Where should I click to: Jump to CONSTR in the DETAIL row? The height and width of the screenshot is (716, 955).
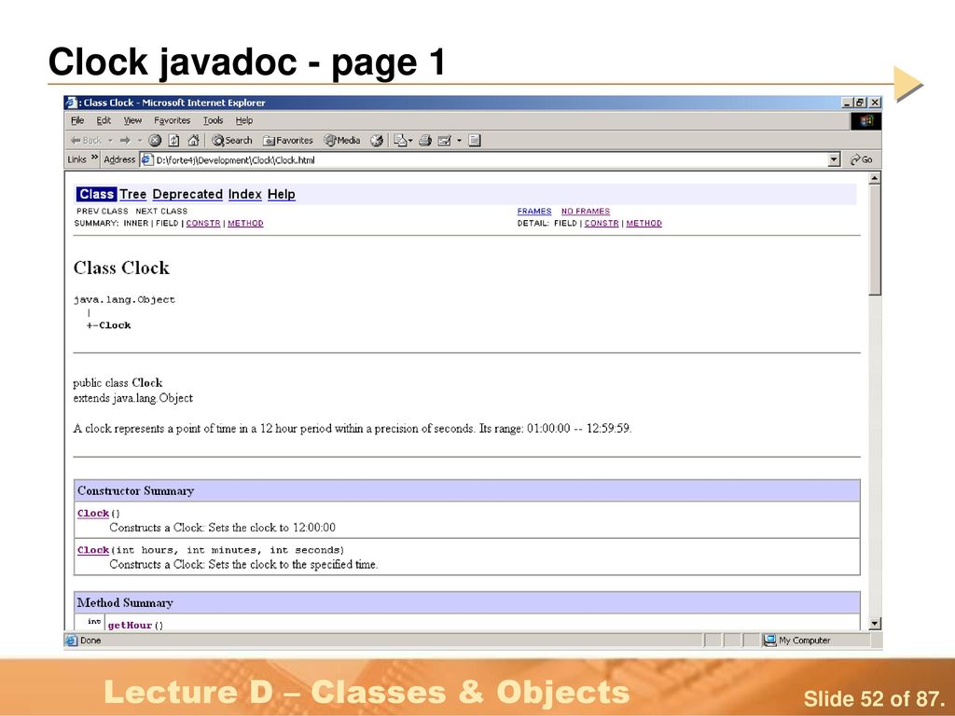pyautogui.click(x=602, y=224)
